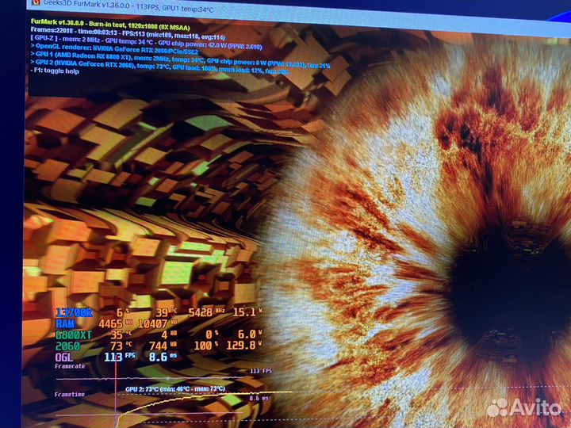Click the 'FurMark v1.36.0.0 - Burn-in test' overlay line

click(x=110, y=25)
